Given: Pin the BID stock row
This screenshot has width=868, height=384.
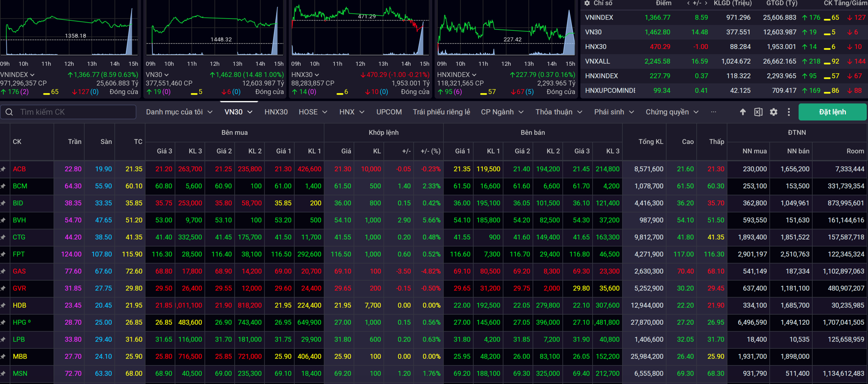Looking at the screenshot, I should click(3, 203).
